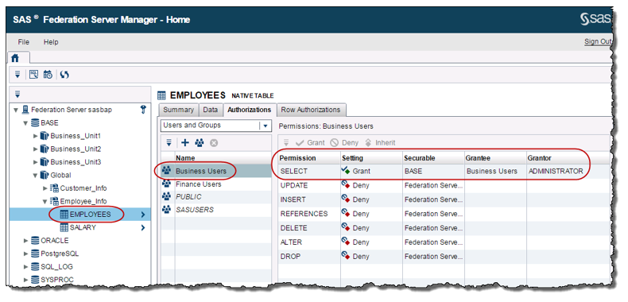Click the add group icon

(x=199, y=142)
